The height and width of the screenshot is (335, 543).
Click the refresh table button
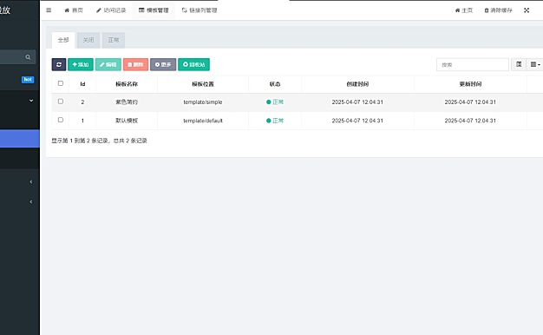tap(59, 64)
